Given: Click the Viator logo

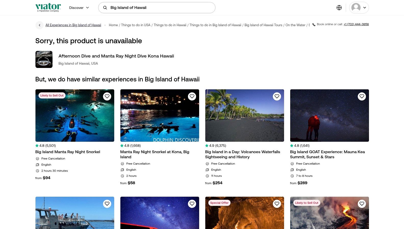Looking at the screenshot, I should tap(48, 7).
